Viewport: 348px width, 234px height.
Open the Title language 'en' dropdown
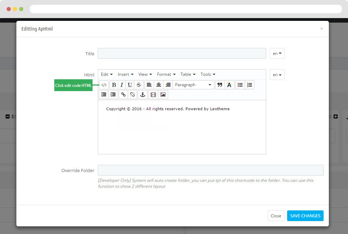(277, 54)
